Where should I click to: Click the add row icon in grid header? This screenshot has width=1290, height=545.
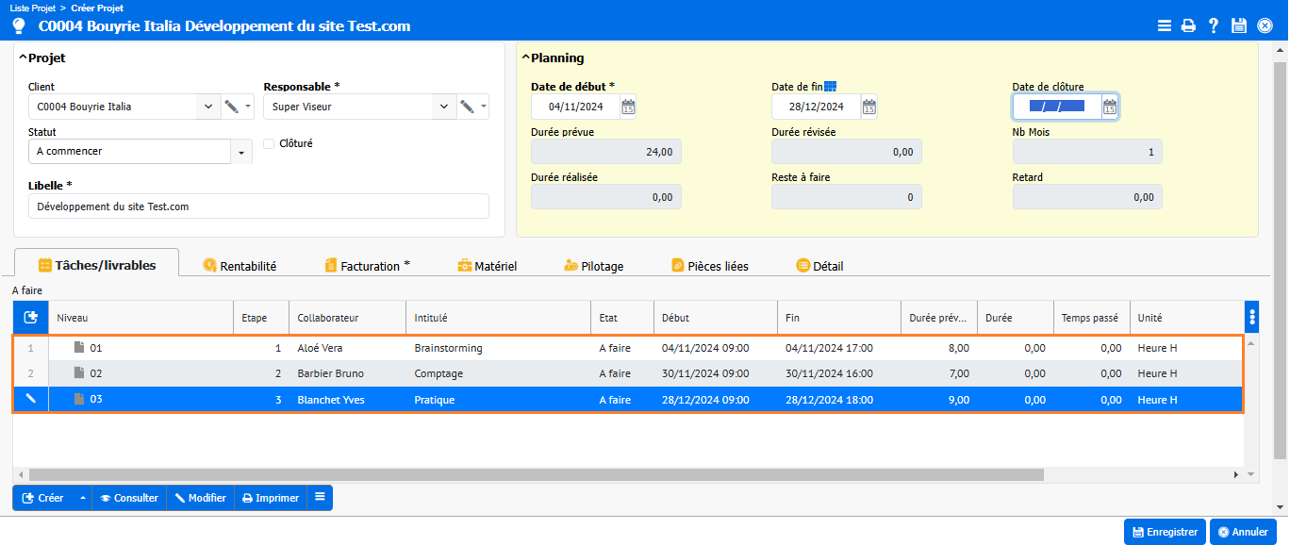pos(29,318)
